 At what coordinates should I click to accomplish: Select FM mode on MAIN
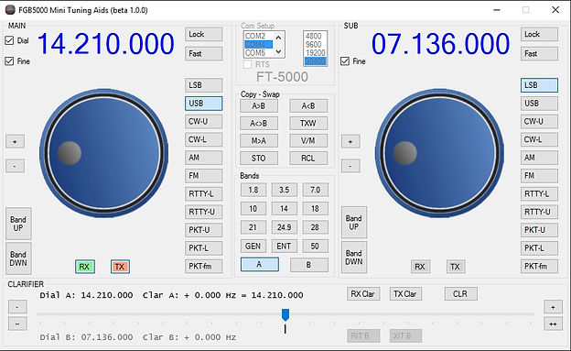tap(203, 176)
